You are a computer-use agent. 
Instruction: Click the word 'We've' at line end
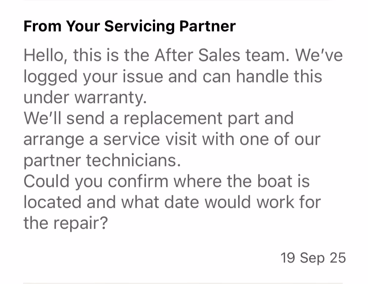(319, 55)
